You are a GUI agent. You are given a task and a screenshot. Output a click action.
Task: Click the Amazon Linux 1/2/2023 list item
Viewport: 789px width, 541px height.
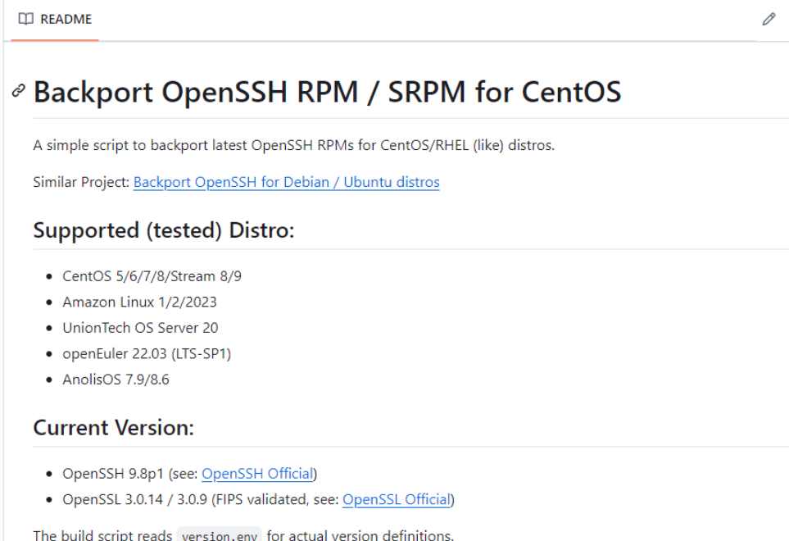139,302
